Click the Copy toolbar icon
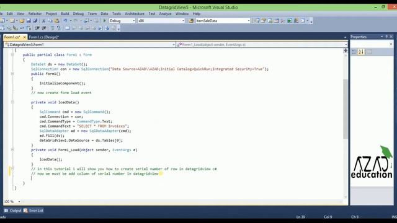 point(50,20)
